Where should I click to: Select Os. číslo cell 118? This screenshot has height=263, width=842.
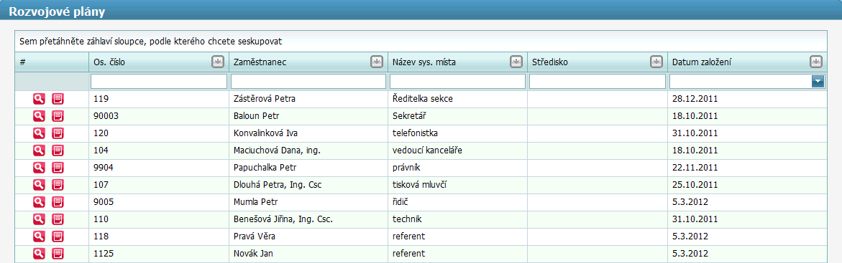click(159, 236)
